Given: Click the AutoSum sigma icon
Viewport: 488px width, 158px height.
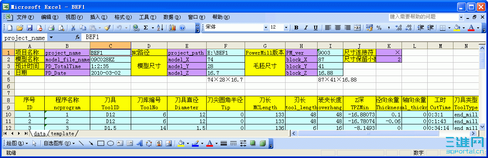Looking at the screenshot, I should (x=146, y=28).
